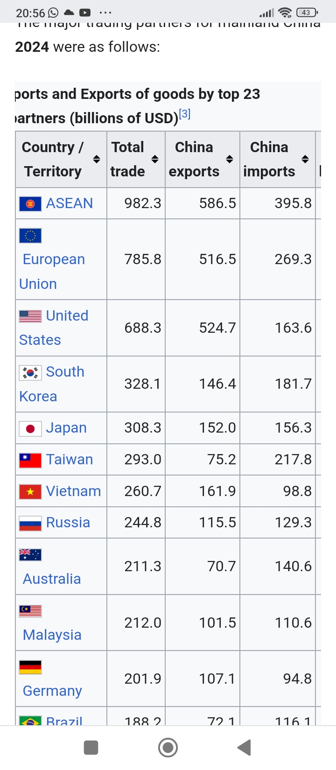Open the Germany article link
Screen dimensions: 336x770
pyautogui.click(x=52, y=691)
